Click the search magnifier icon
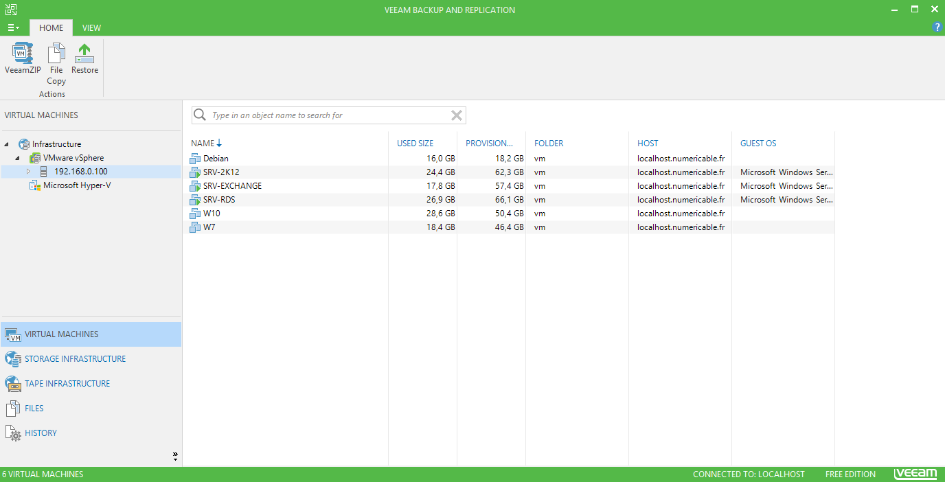This screenshot has width=945, height=482. [200, 115]
